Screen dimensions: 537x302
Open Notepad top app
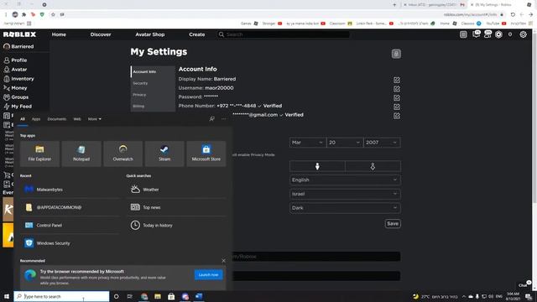(81, 154)
